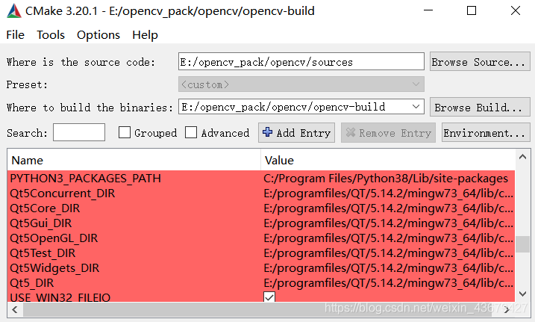This screenshot has height=322, width=535.
Task: Minimize the CMake window
Action: tap(428, 10)
